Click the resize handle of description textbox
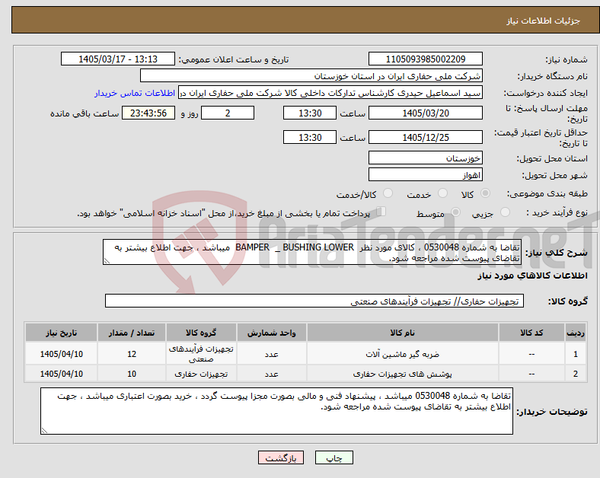The image size is (600, 478). [x=107, y=261]
